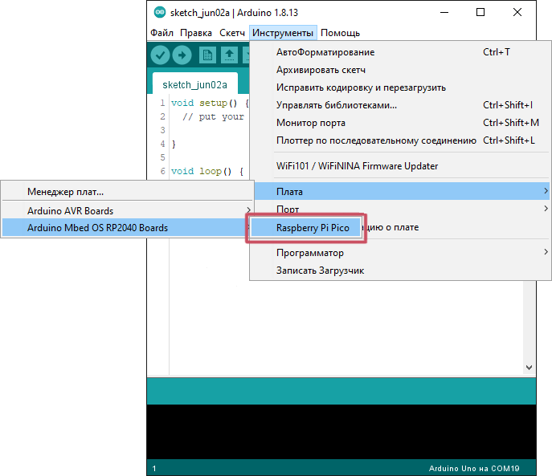Click the Arduino Uno на COM19 status text
This screenshot has height=476, width=552.
click(x=474, y=468)
